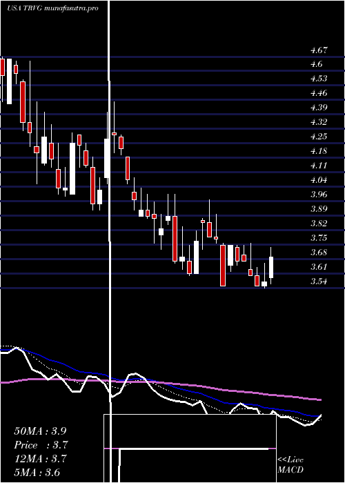Select the 4.46 price axis label
Viewport: 345px width, 483px height.
(x=319, y=93)
